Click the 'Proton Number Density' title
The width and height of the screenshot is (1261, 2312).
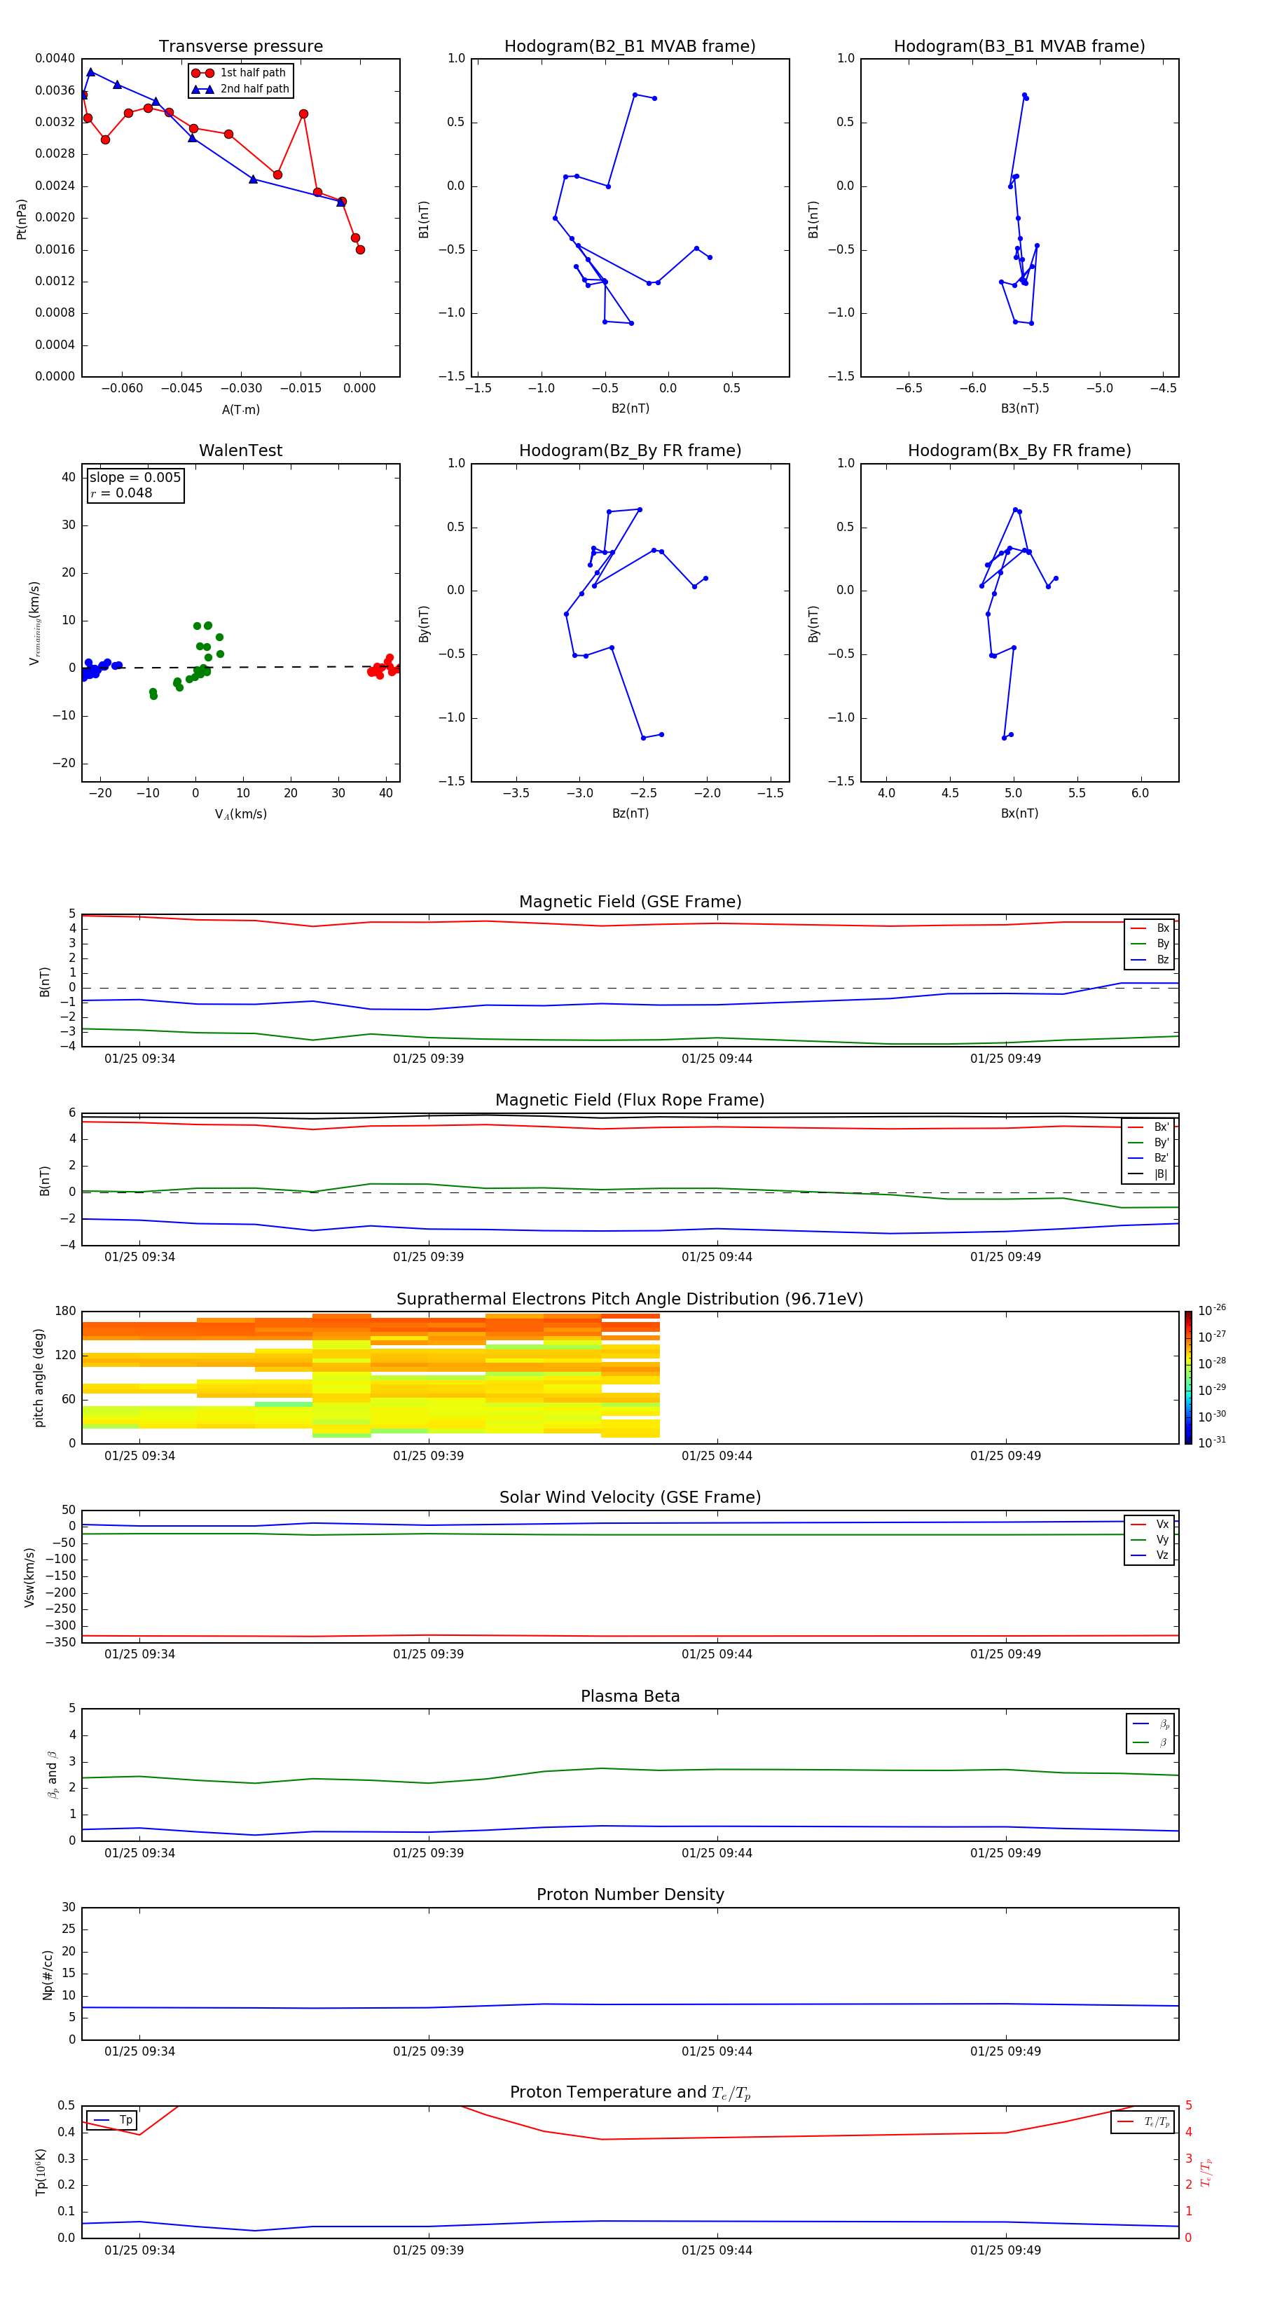pos(630,1894)
